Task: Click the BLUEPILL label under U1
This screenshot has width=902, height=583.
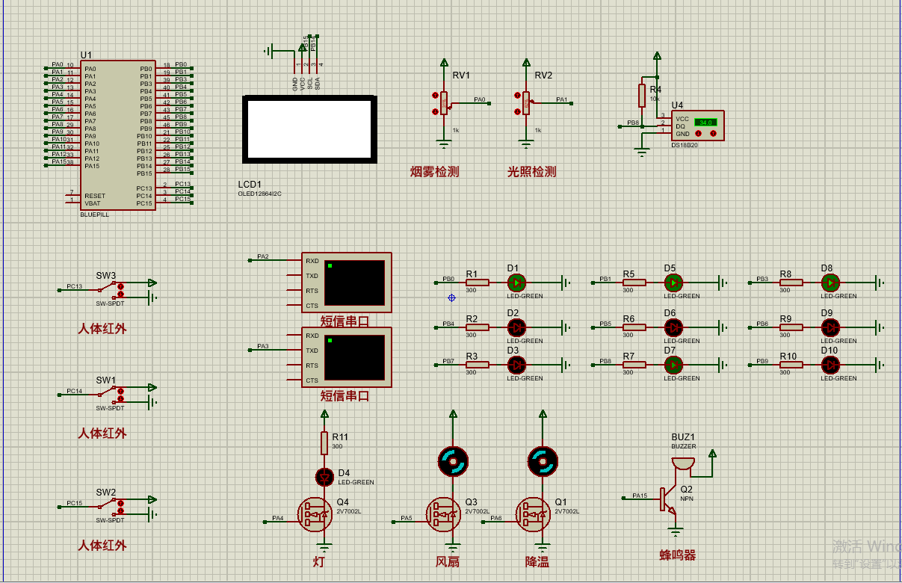Action: pyautogui.click(x=94, y=215)
